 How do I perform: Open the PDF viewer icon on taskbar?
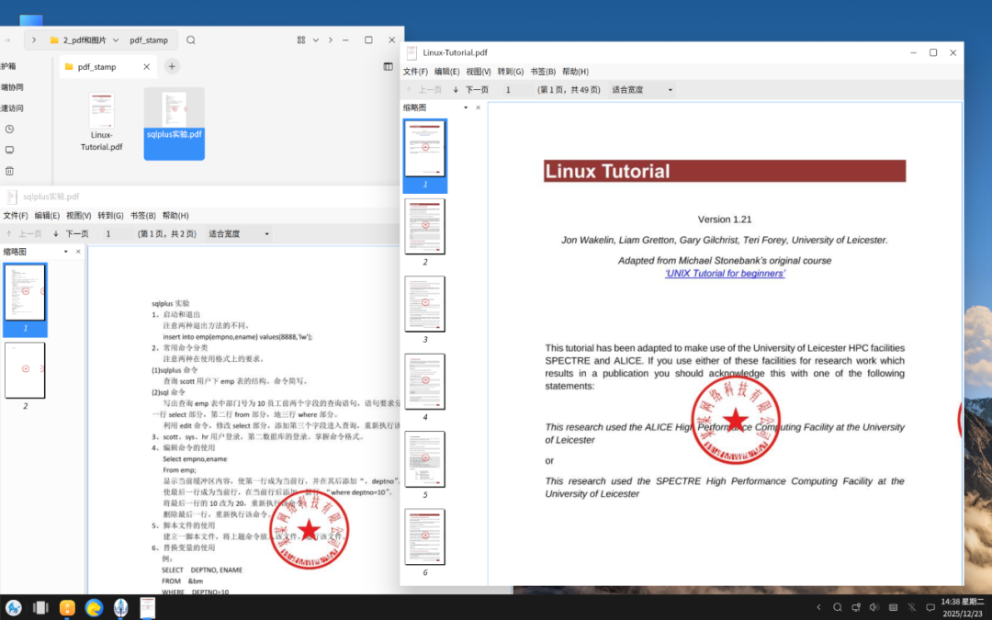coord(147,607)
